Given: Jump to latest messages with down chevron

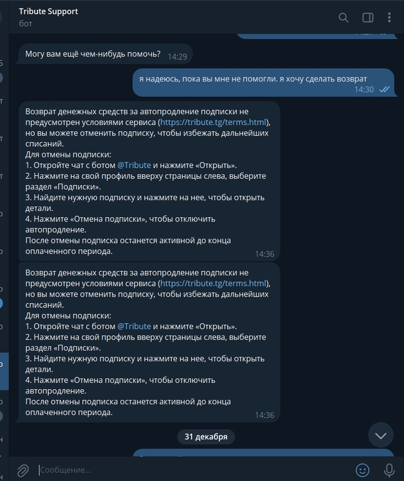Looking at the screenshot, I should 381,435.
